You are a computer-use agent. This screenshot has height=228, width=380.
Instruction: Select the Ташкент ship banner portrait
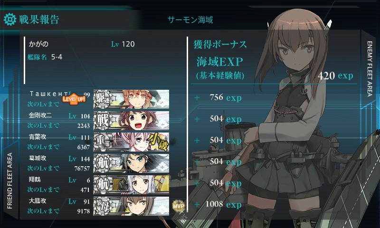pos(131,99)
